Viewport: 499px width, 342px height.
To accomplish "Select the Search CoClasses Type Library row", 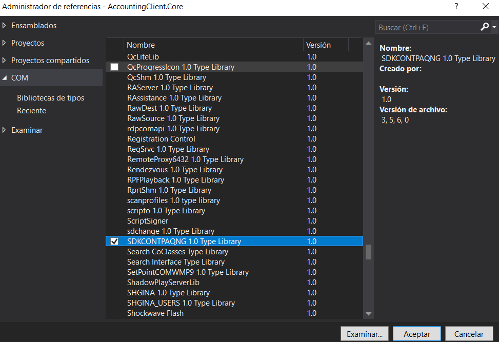I will point(234,252).
